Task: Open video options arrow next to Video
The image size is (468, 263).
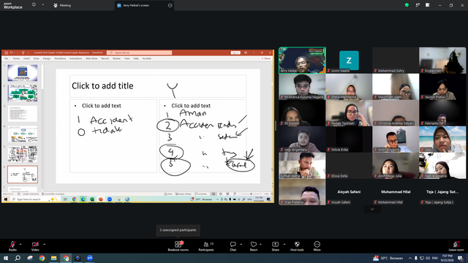Action: pos(44,244)
